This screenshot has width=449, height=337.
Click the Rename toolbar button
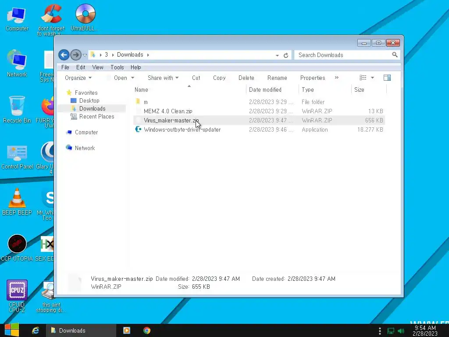[277, 78]
